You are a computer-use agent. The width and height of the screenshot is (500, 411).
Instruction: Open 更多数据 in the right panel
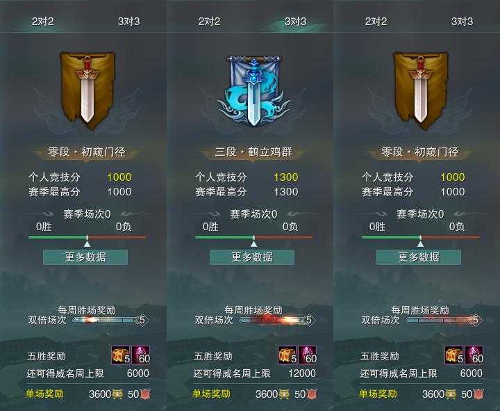[419, 257]
